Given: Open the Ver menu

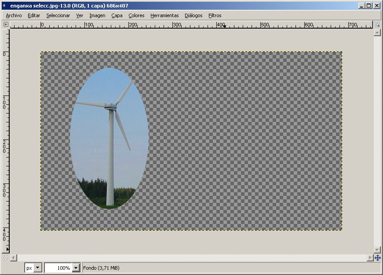Looking at the screenshot, I should [x=80, y=15].
